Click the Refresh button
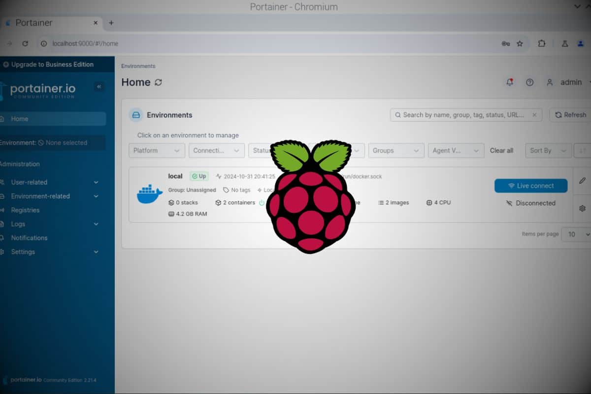 click(x=570, y=115)
